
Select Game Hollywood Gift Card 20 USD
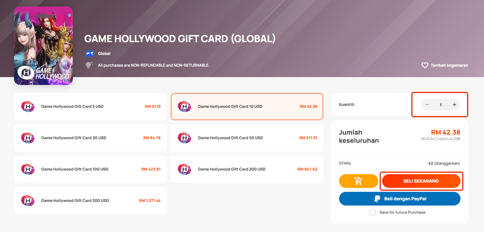(x=90, y=138)
